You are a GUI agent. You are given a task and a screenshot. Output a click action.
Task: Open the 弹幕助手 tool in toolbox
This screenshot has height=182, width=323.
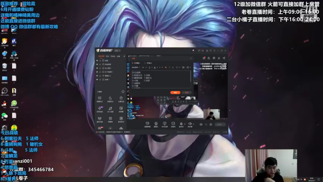[x=100, y=99]
